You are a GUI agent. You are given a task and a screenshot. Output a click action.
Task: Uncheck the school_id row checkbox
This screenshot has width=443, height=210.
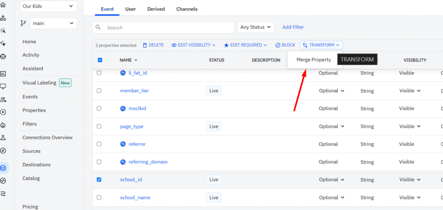coord(99,179)
